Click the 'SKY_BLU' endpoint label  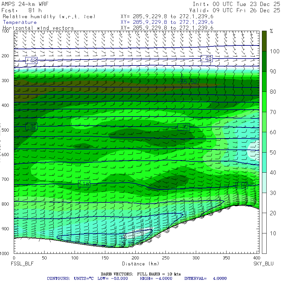coord(264,264)
